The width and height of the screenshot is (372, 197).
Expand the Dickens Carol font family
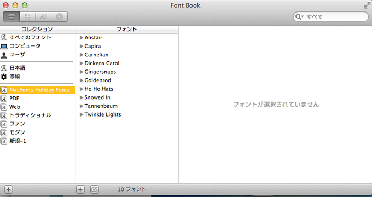point(82,63)
